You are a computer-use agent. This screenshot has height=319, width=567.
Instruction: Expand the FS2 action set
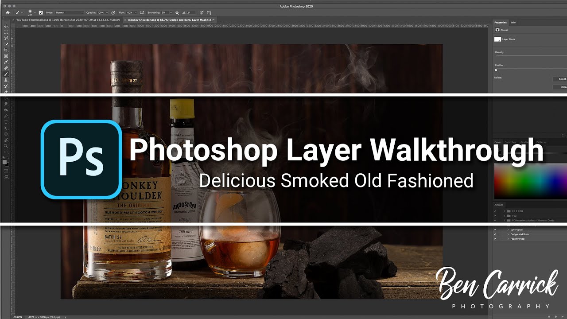coord(504,216)
